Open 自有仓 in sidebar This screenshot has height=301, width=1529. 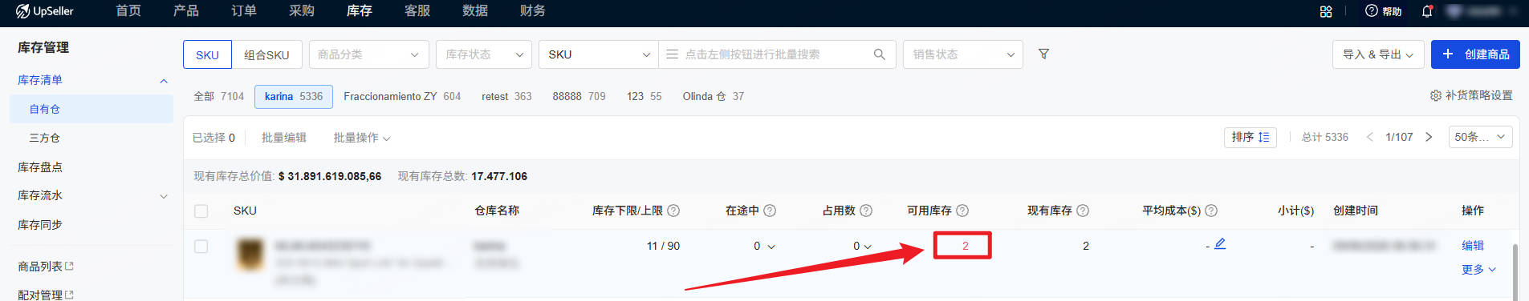(x=91, y=109)
